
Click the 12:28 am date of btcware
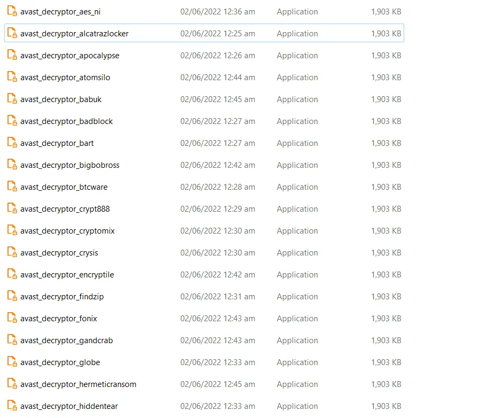click(x=217, y=187)
